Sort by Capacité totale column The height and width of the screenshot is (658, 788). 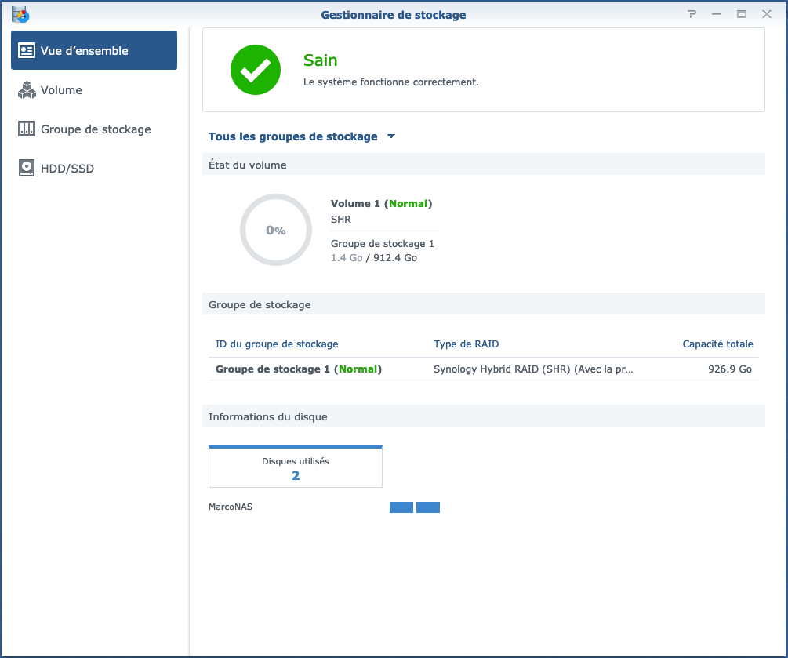717,344
